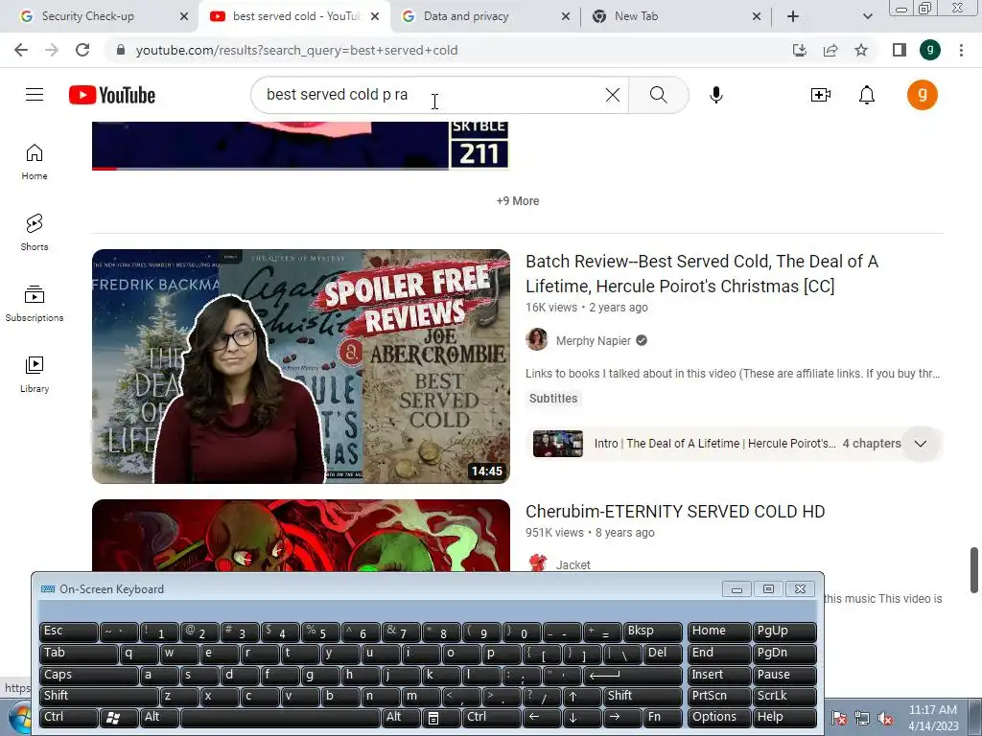Open Subscriptions in the sidebar

click(x=35, y=304)
